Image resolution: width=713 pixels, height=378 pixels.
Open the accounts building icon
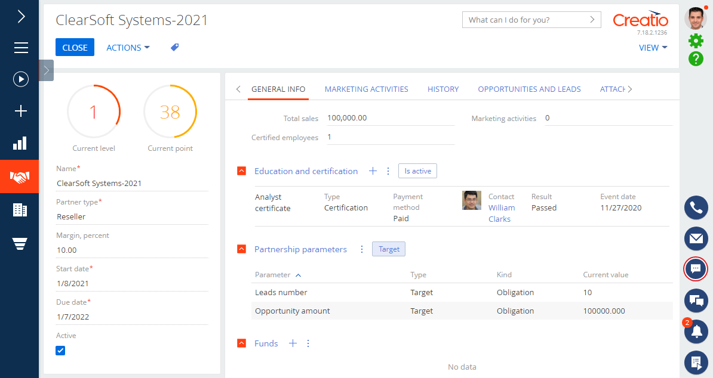(20, 210)
